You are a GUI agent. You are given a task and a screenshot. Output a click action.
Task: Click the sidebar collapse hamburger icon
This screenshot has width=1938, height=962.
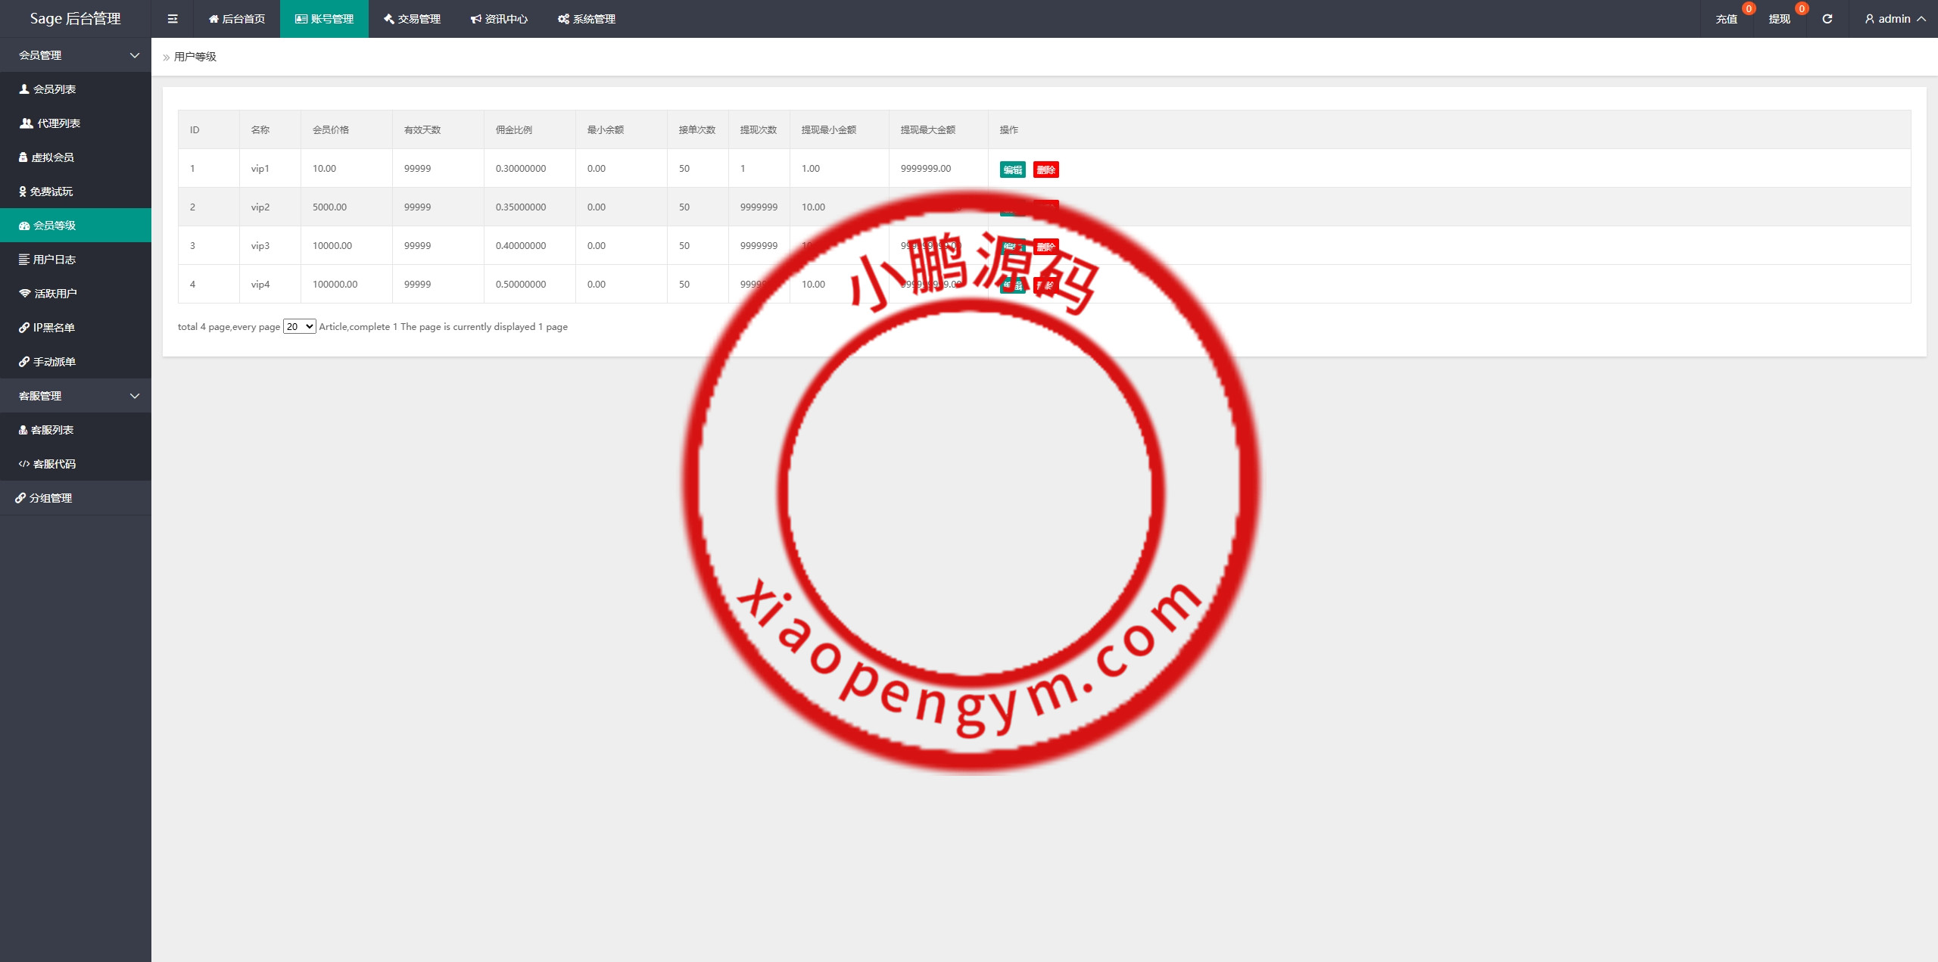173,19
